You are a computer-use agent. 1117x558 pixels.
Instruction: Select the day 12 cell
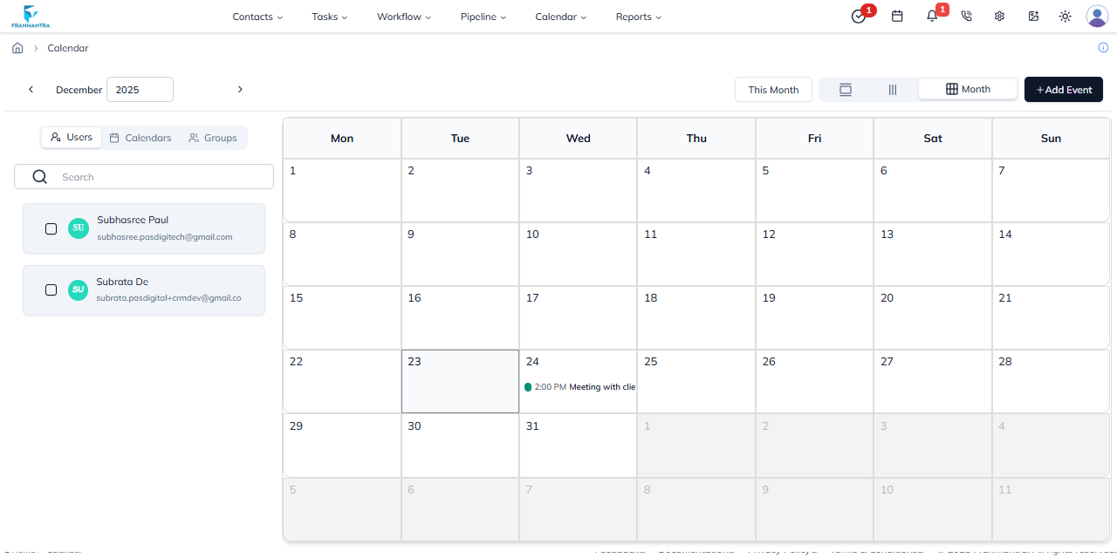(814, 254)
